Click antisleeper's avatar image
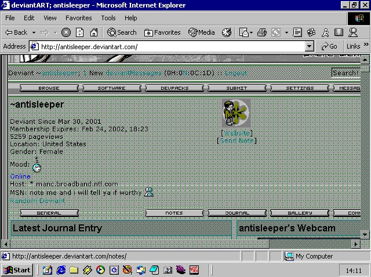The height and width of the screenshot is (277, 371). pos(236,113)
